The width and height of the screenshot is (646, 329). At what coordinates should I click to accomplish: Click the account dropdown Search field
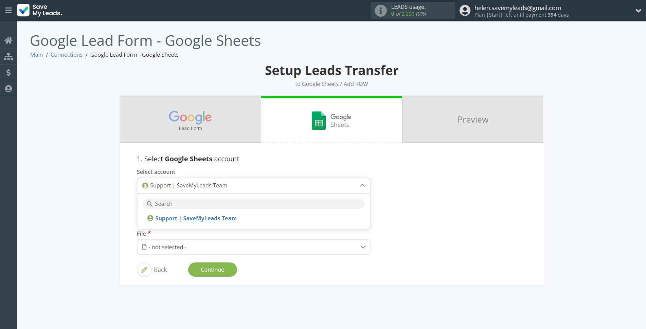pyautogui.click(x=253, y=204)
